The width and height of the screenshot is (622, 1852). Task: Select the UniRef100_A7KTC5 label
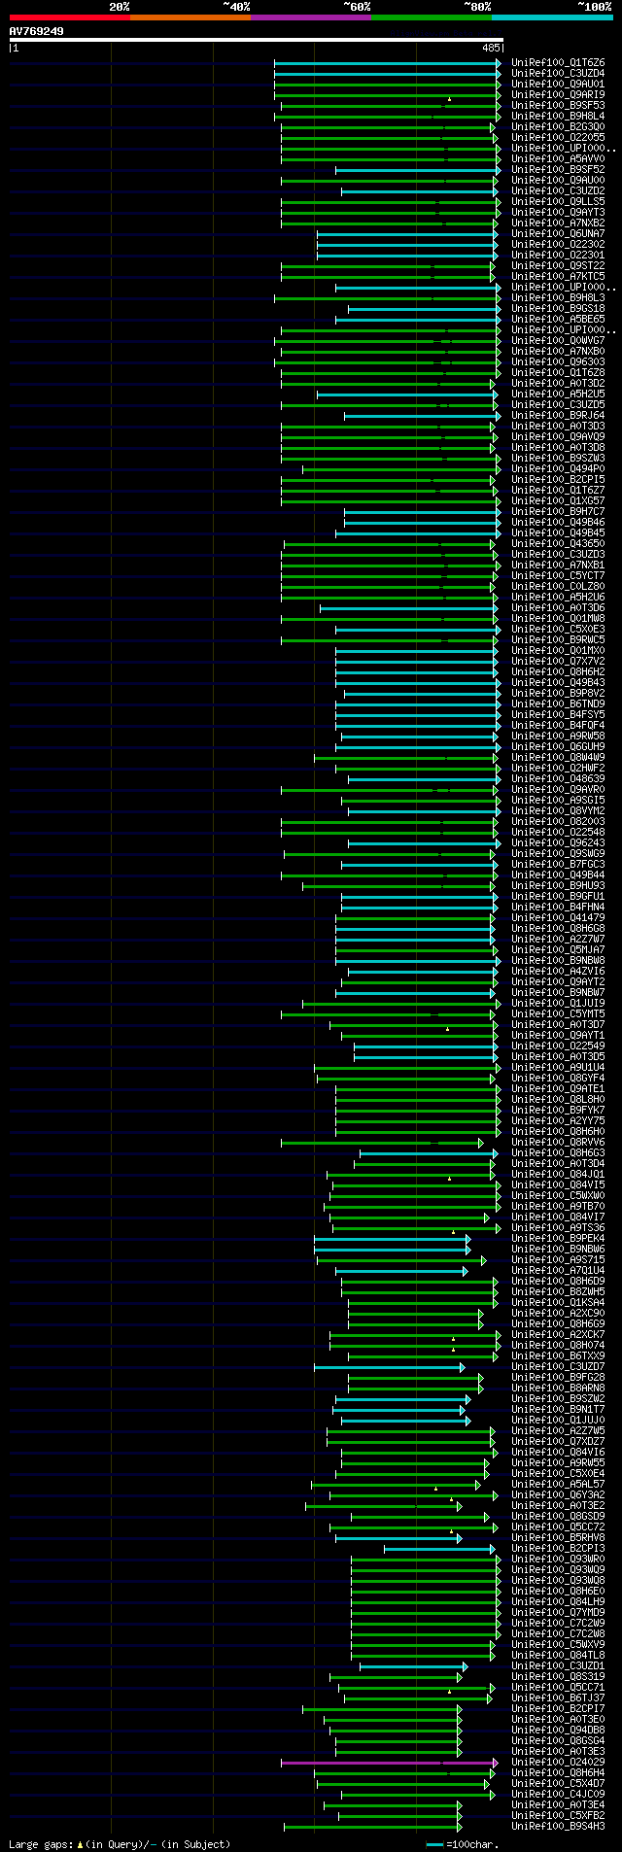558,277
